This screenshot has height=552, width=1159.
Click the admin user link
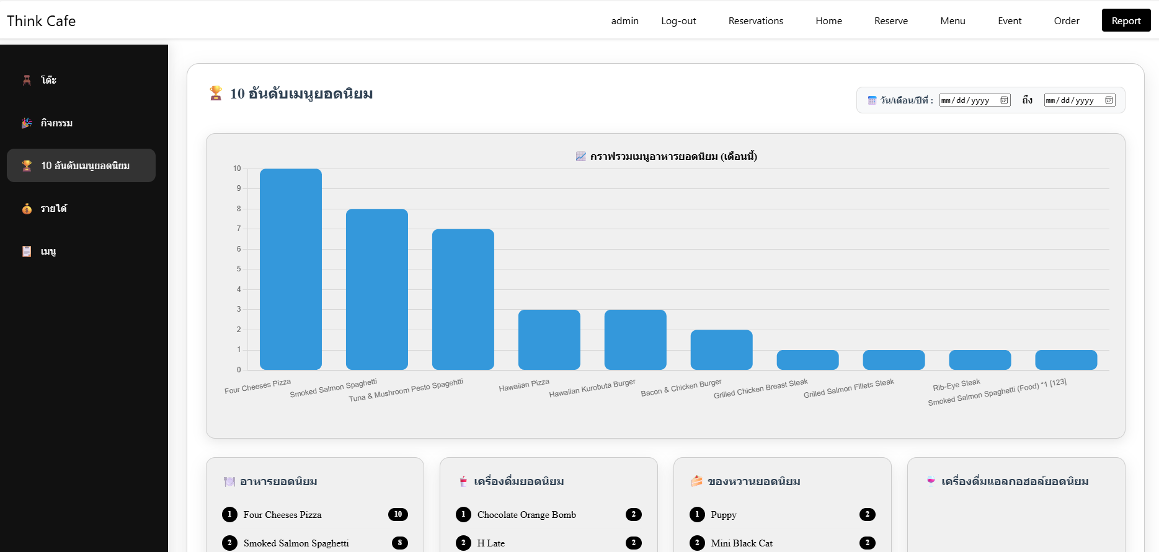[x=624, y=20]
